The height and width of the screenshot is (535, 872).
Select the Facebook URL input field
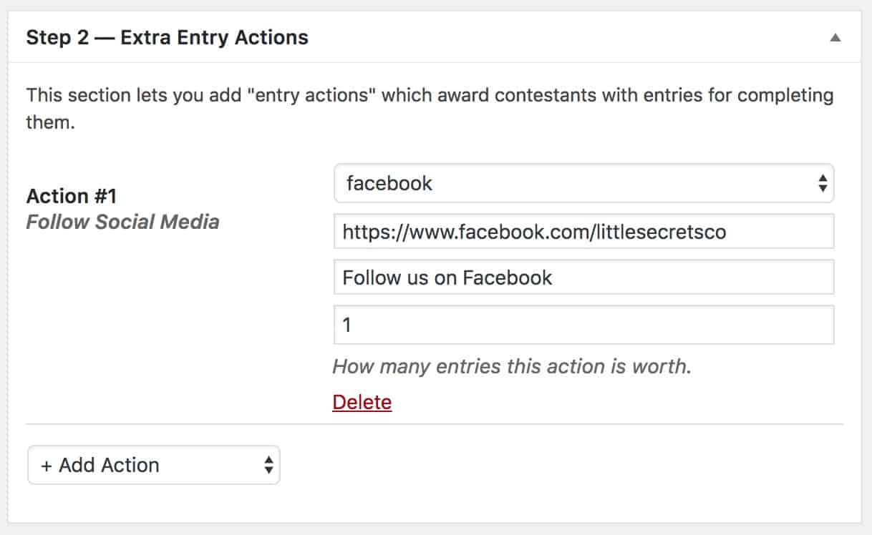[583, 230]
